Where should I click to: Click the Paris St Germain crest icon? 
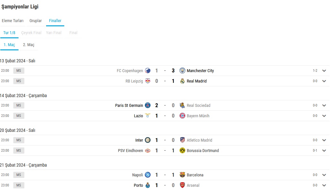pyautogui.click(x=148, y=105)
